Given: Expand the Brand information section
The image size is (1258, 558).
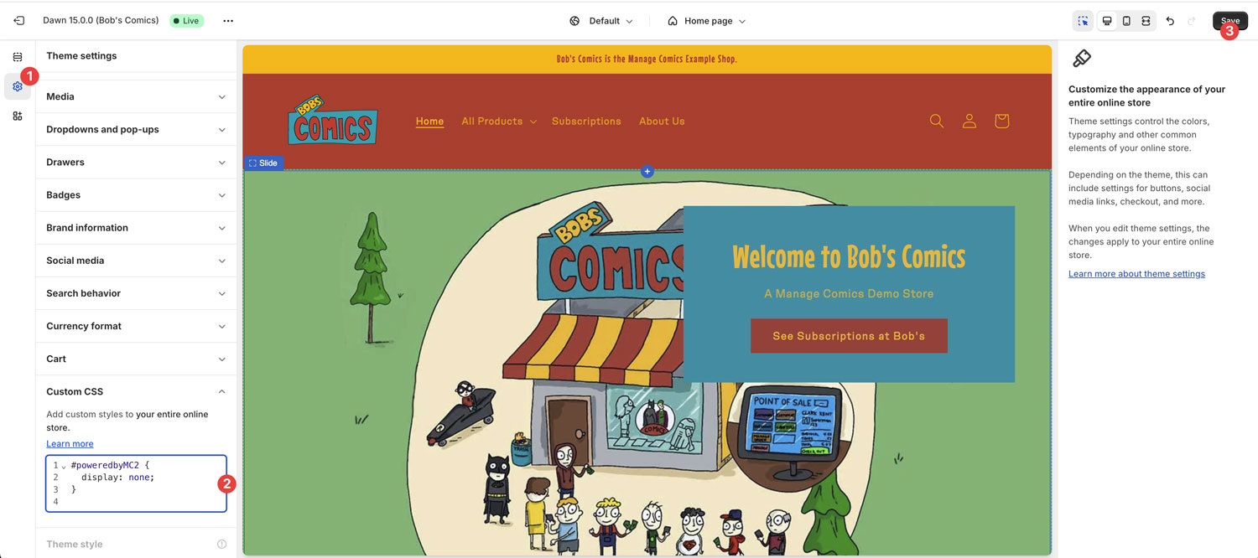Looking at the screenshot, I should 136,228.
